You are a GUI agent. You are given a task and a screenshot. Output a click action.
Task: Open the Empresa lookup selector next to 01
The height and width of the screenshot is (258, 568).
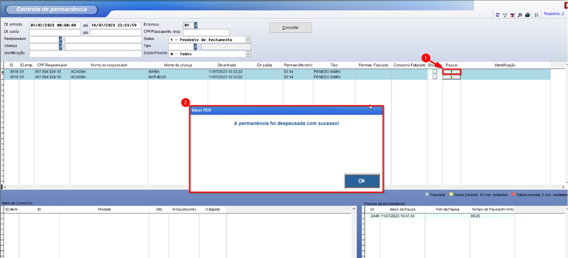click(x=195, y=26)
